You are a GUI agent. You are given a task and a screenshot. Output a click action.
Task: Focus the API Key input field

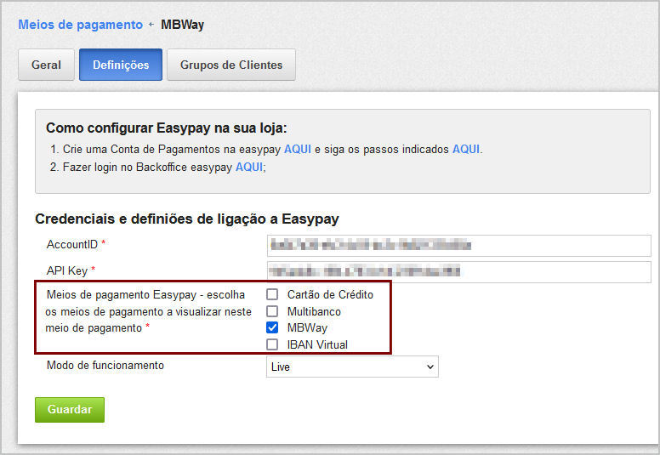(458, 271)
